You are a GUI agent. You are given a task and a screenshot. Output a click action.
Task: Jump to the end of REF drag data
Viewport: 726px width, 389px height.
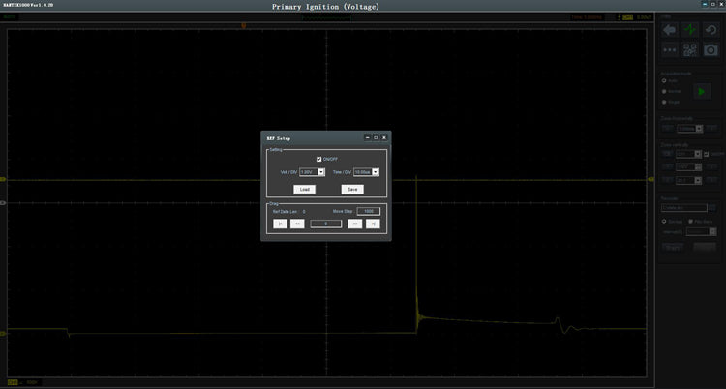click(x=373, y=224)
